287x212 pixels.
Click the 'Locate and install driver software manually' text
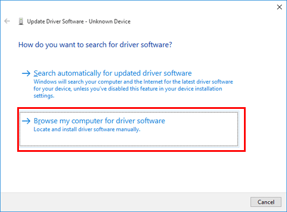click(87, 129)
